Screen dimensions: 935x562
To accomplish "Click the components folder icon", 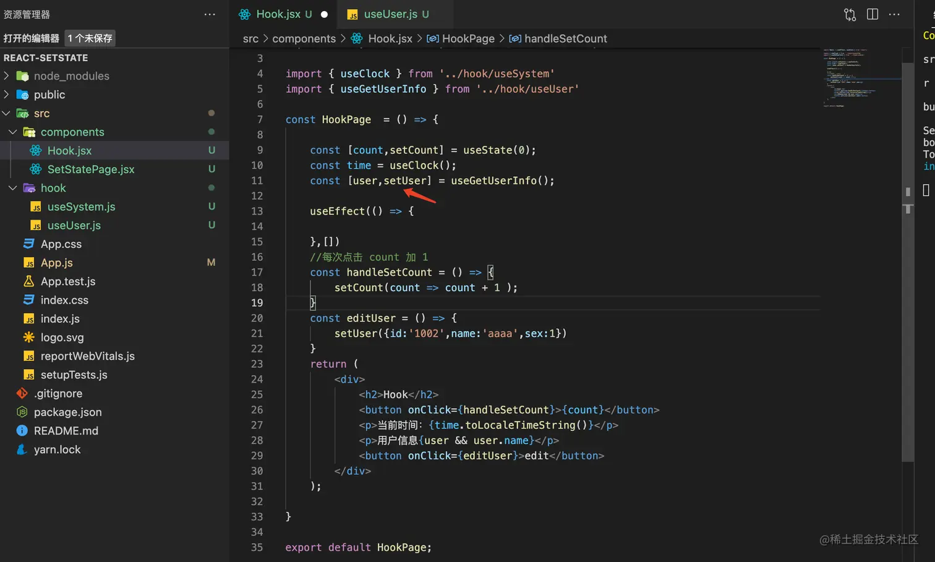I will [29, 132].
